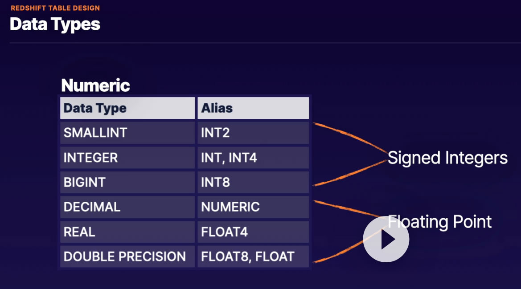Click the Alias column header

pyautogui.click(x=253, y=108)
